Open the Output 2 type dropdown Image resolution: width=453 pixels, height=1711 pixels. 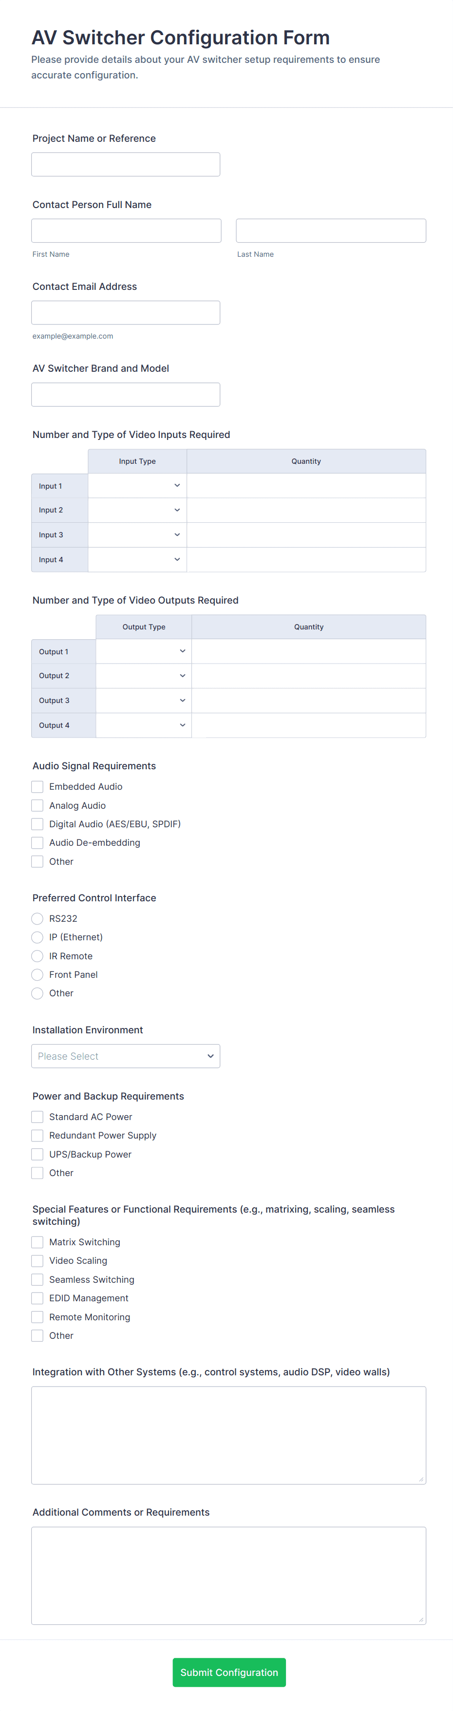coord(144,676)
